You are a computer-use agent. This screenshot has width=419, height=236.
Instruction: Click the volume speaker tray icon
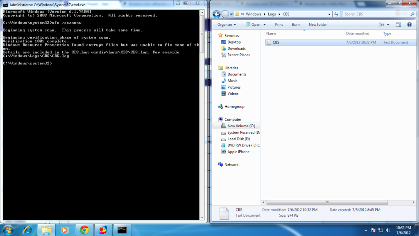387,230
